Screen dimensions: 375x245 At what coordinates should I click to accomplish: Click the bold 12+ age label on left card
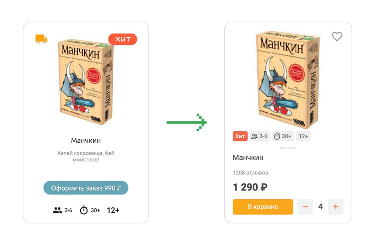click(113, 210)
